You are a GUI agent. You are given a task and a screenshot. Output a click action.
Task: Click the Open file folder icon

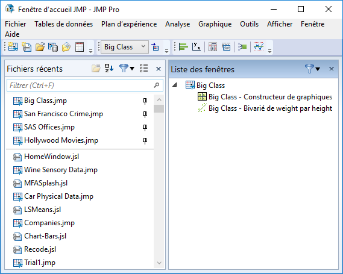click(x=40, y=47)
